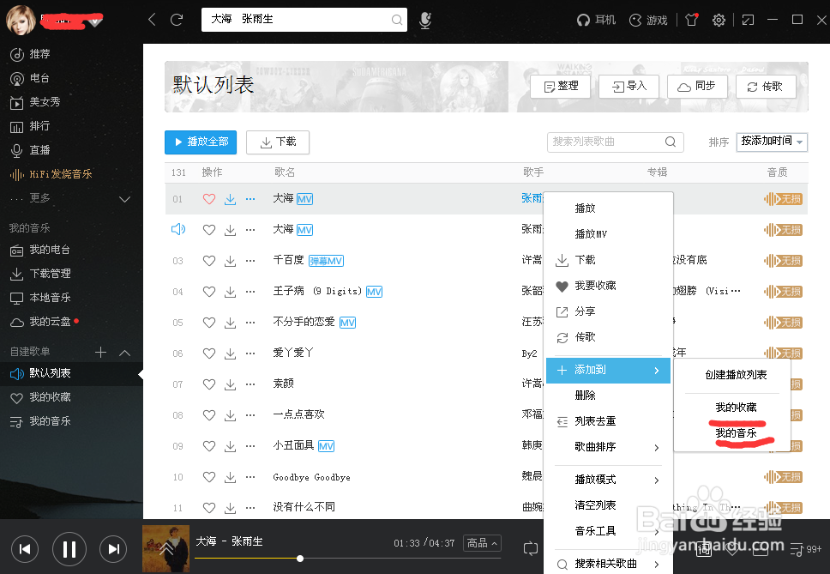Image resolution: width=830 pixels, height=574 pixels.
Task: Go back with the navigation arrow
Action: click(152, 20)
